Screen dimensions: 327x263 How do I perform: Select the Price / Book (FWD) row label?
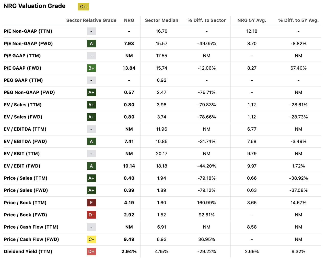[26, 215]
